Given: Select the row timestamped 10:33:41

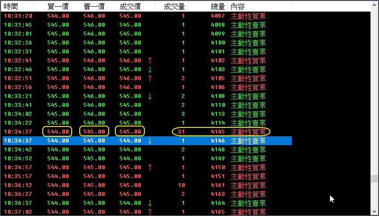Looking at the screenshot, I should [x=147, y=105].
